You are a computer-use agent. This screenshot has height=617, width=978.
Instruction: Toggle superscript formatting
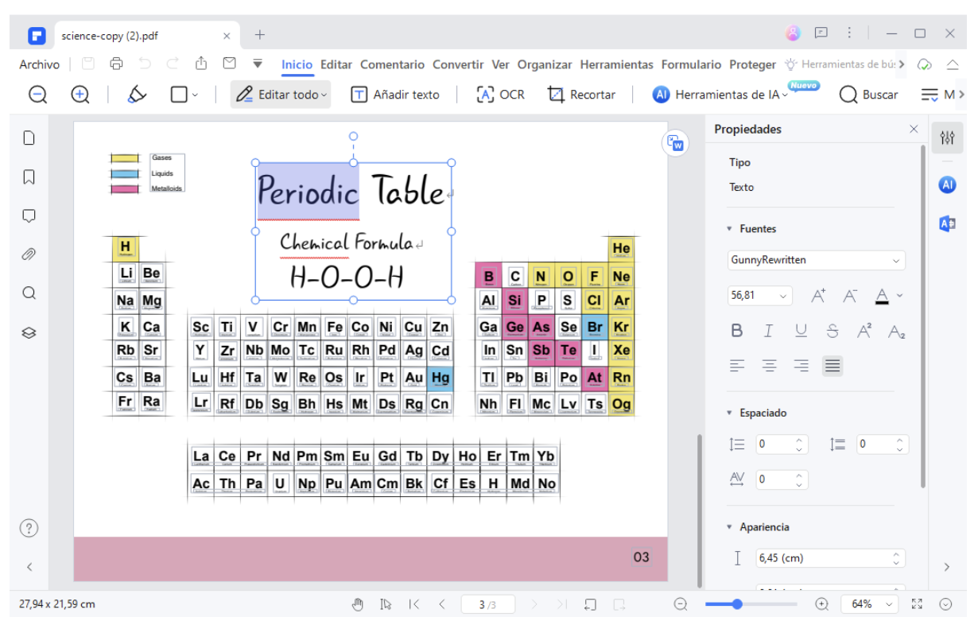point(865,331)
